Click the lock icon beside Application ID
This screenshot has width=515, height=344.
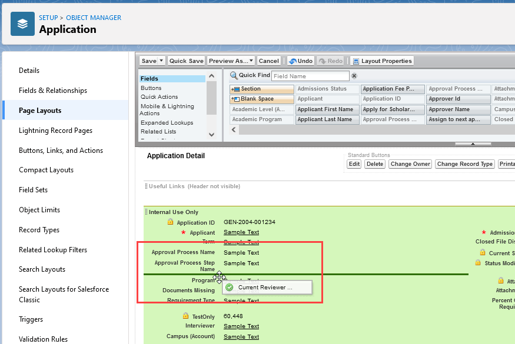pyautogui.click(x=170, y=222)
